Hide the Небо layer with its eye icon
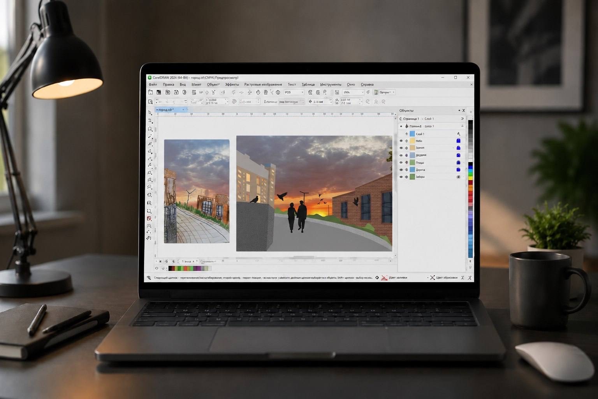Image resolution: width=598 pixels, height=399 pixels. [x=401, y=141]
